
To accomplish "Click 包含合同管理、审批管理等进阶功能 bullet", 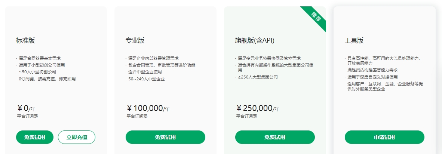I will pyautogui.click(x=162, y=65).
